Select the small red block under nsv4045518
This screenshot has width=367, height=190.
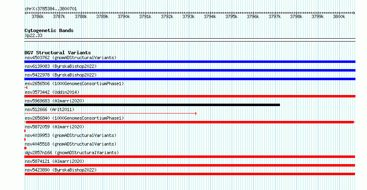click(x=25, y=148)
